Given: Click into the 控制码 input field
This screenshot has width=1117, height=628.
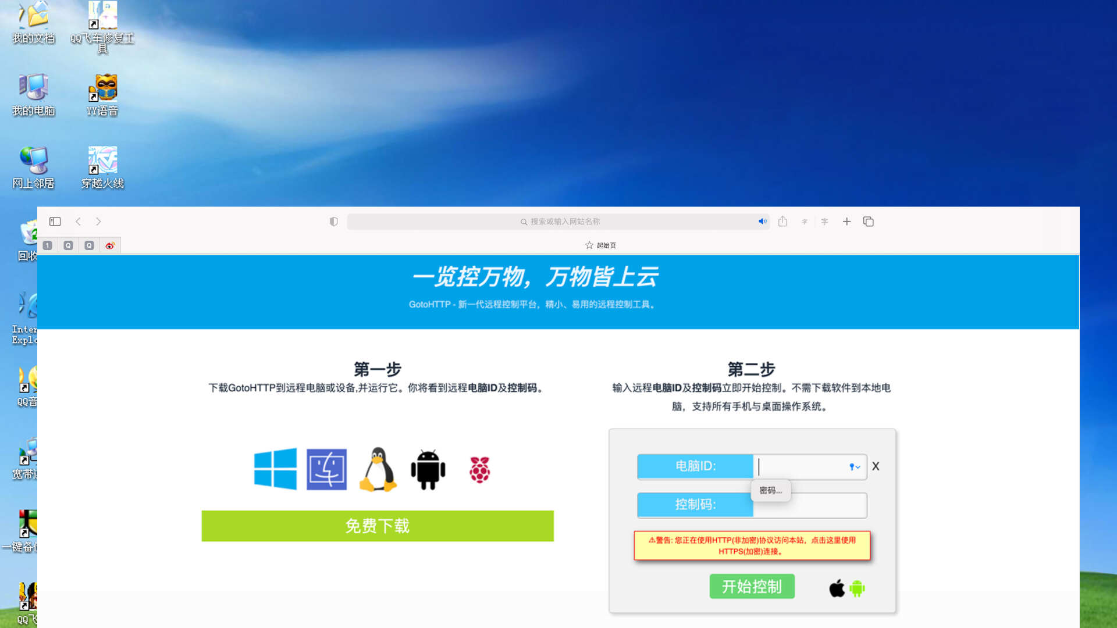Looking at the screenshot, I should coord(810,505).
